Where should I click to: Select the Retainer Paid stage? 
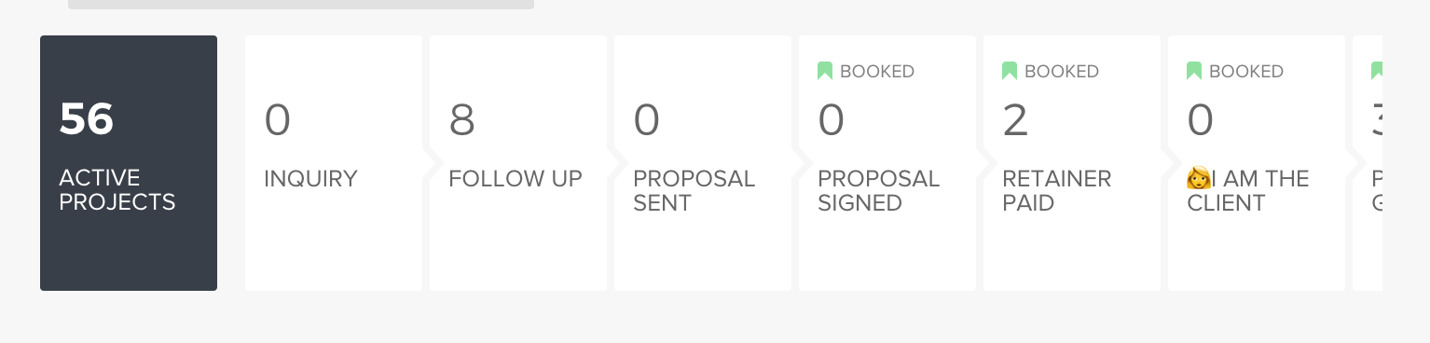coord(1072,163)
